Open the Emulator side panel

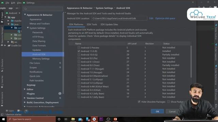[216, 95]
